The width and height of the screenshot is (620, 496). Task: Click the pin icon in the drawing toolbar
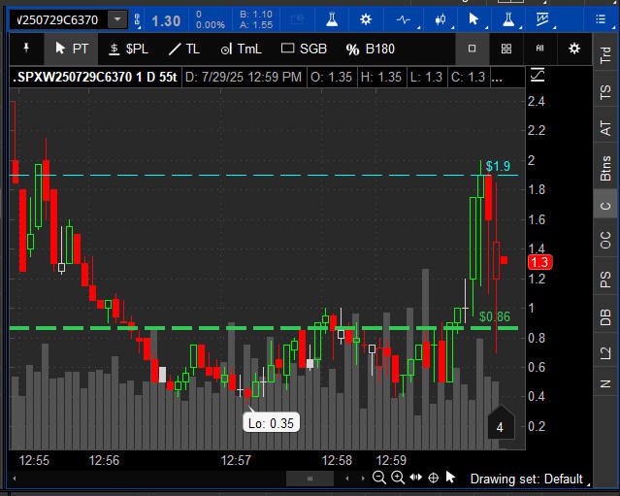(x=26, y=48)
